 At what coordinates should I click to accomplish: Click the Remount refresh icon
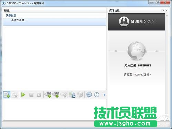[39, 95]
